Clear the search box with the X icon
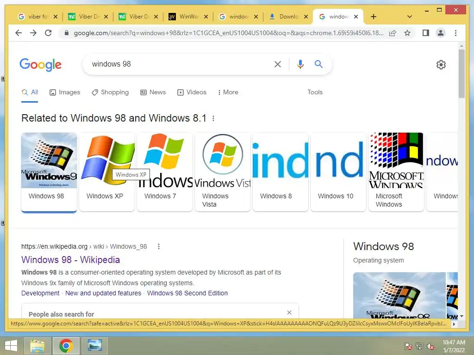This screenshot has height=355, width=474. click(278, 64)
